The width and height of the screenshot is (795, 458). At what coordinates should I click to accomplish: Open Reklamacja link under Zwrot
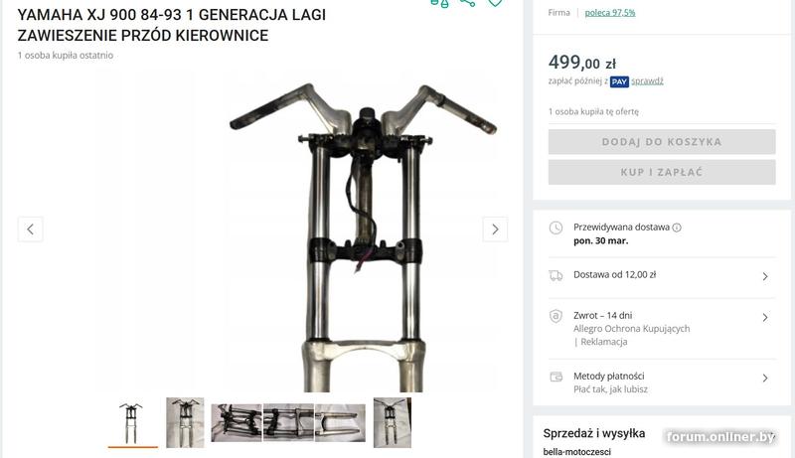(604, 342)
